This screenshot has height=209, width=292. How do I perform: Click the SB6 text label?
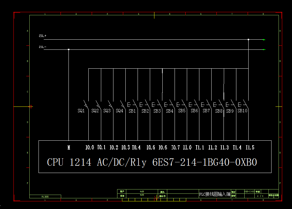(194, 111)
